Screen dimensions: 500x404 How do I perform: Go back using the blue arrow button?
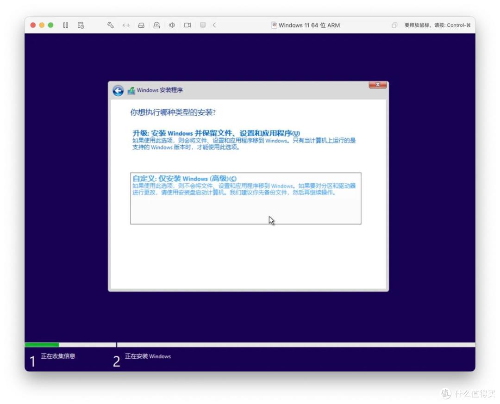[118, 91]
